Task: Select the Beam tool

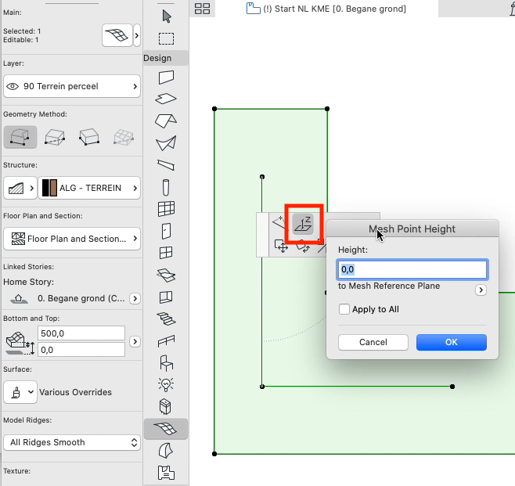Action: pyautogui.click(x=166, y=165)
